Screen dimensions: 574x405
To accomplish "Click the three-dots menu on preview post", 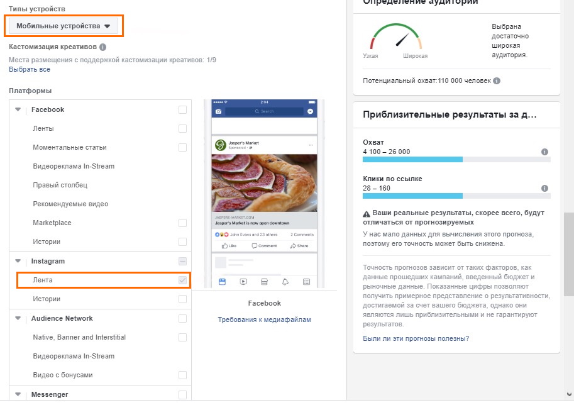I will (311, 145).
